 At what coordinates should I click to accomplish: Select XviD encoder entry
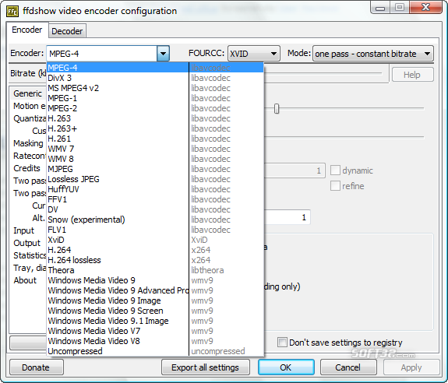[x=154, y=240]
